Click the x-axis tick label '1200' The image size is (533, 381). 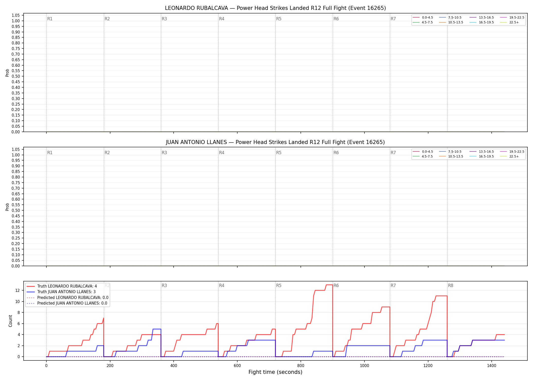tap(428, 366)
